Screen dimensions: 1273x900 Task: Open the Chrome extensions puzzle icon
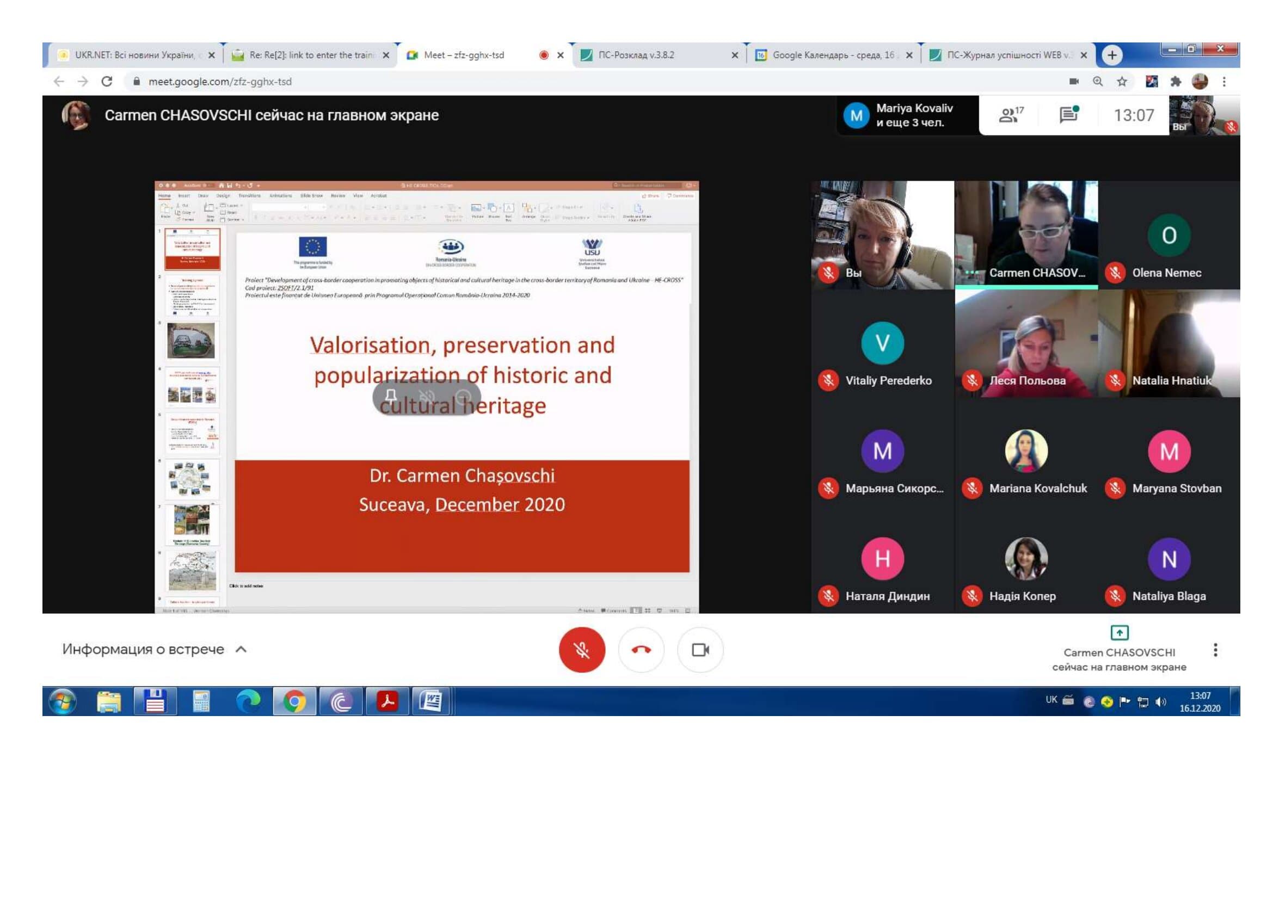pos(1176,82)
